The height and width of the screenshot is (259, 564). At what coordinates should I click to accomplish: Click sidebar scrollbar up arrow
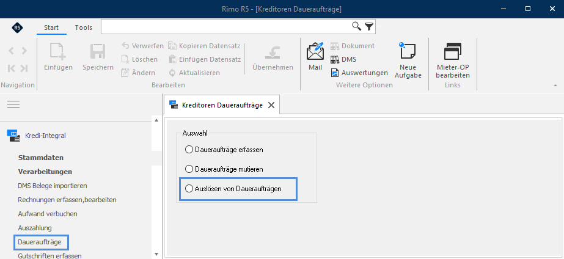click(x=156, y=120)
